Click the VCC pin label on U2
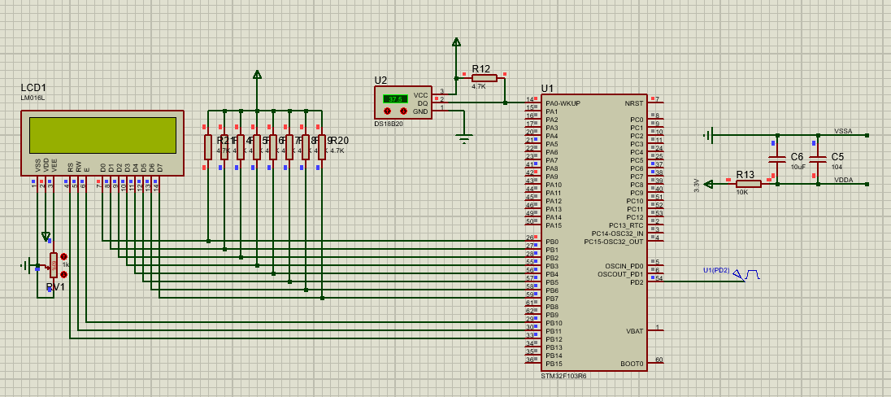 [421, 95]
